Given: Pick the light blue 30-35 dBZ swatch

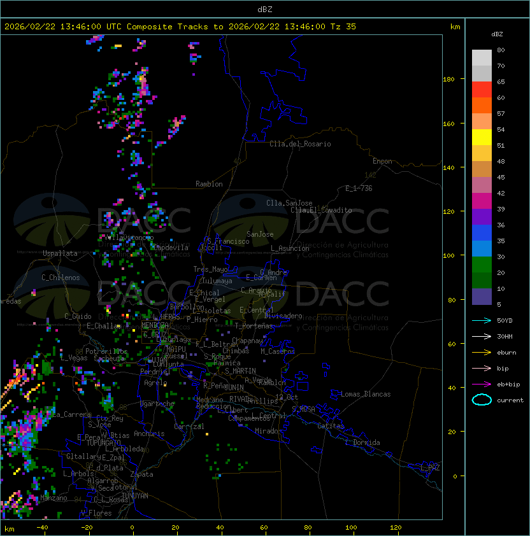Looking at the screenshot, I should 482,248.
